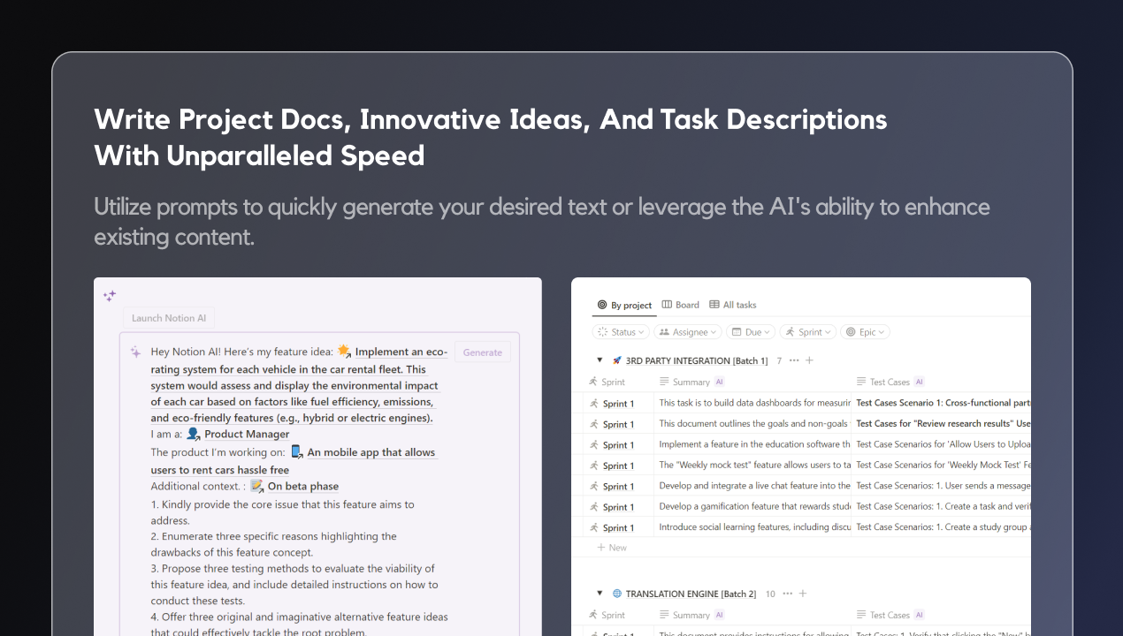Click 'Test Cases for "Review research results"' cell
The width and height of the screenshot is (1123, 636).
941,424
